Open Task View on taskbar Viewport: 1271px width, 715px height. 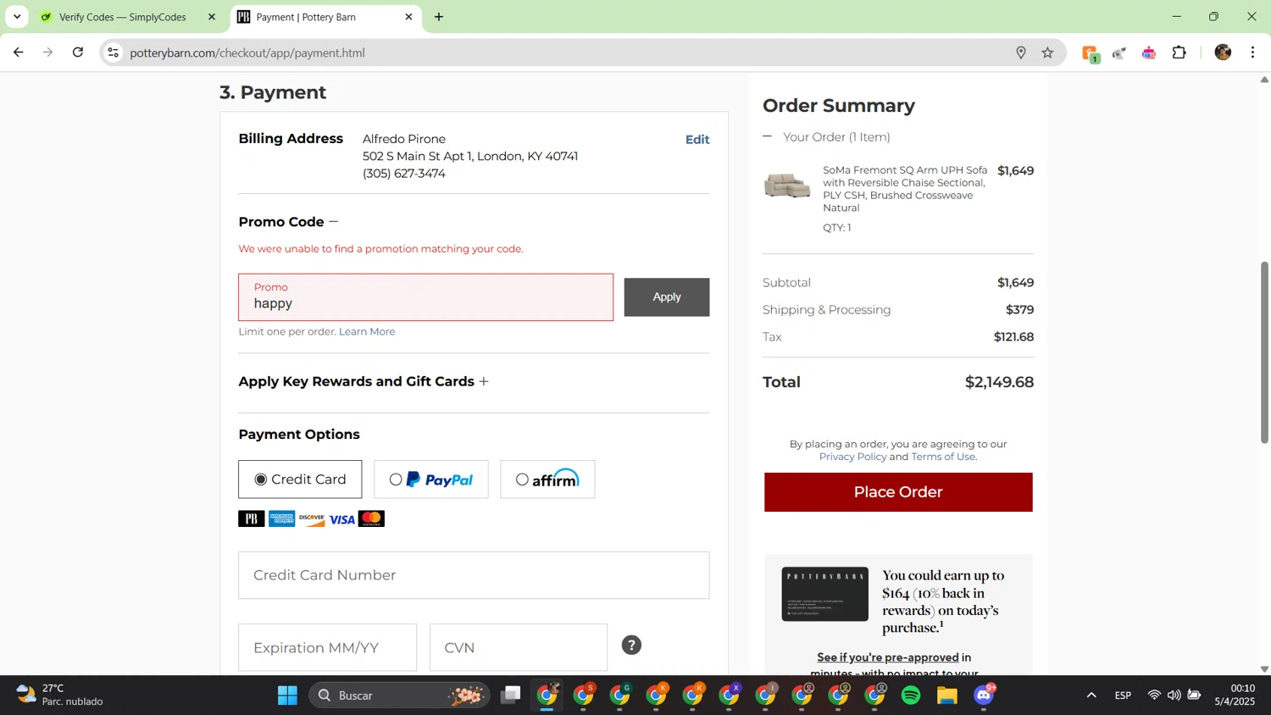point(510,696)
